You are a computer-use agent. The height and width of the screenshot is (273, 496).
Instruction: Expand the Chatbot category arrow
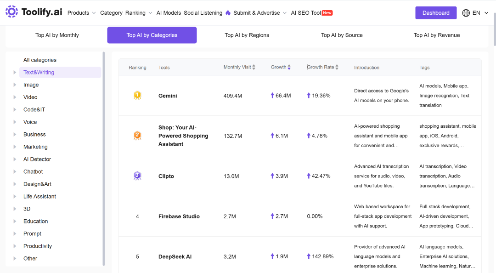[x=15, y=171]
